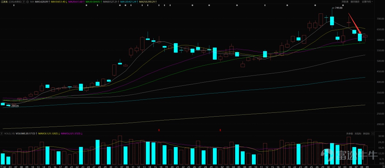Close the volume indicator panel
385x168 pixels.
373,134
